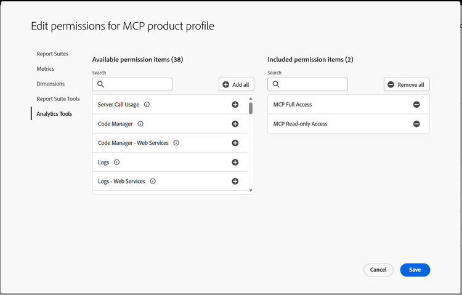Screen dimensions: 462x295
Task: Click the available items scrollbar thumb
Action: (251, 108)
